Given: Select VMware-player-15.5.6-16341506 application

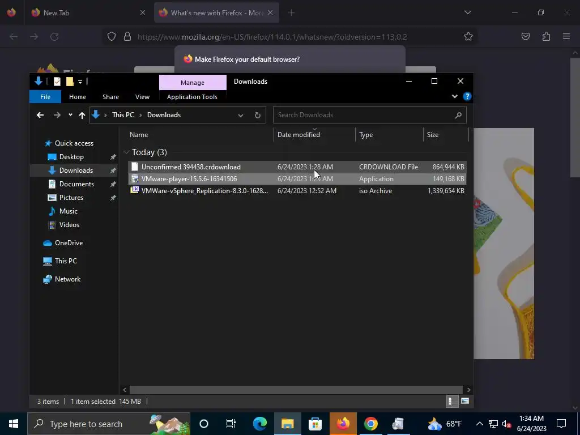Looking at the screenshot, I should pyautogui.click(x=297, y=178).
